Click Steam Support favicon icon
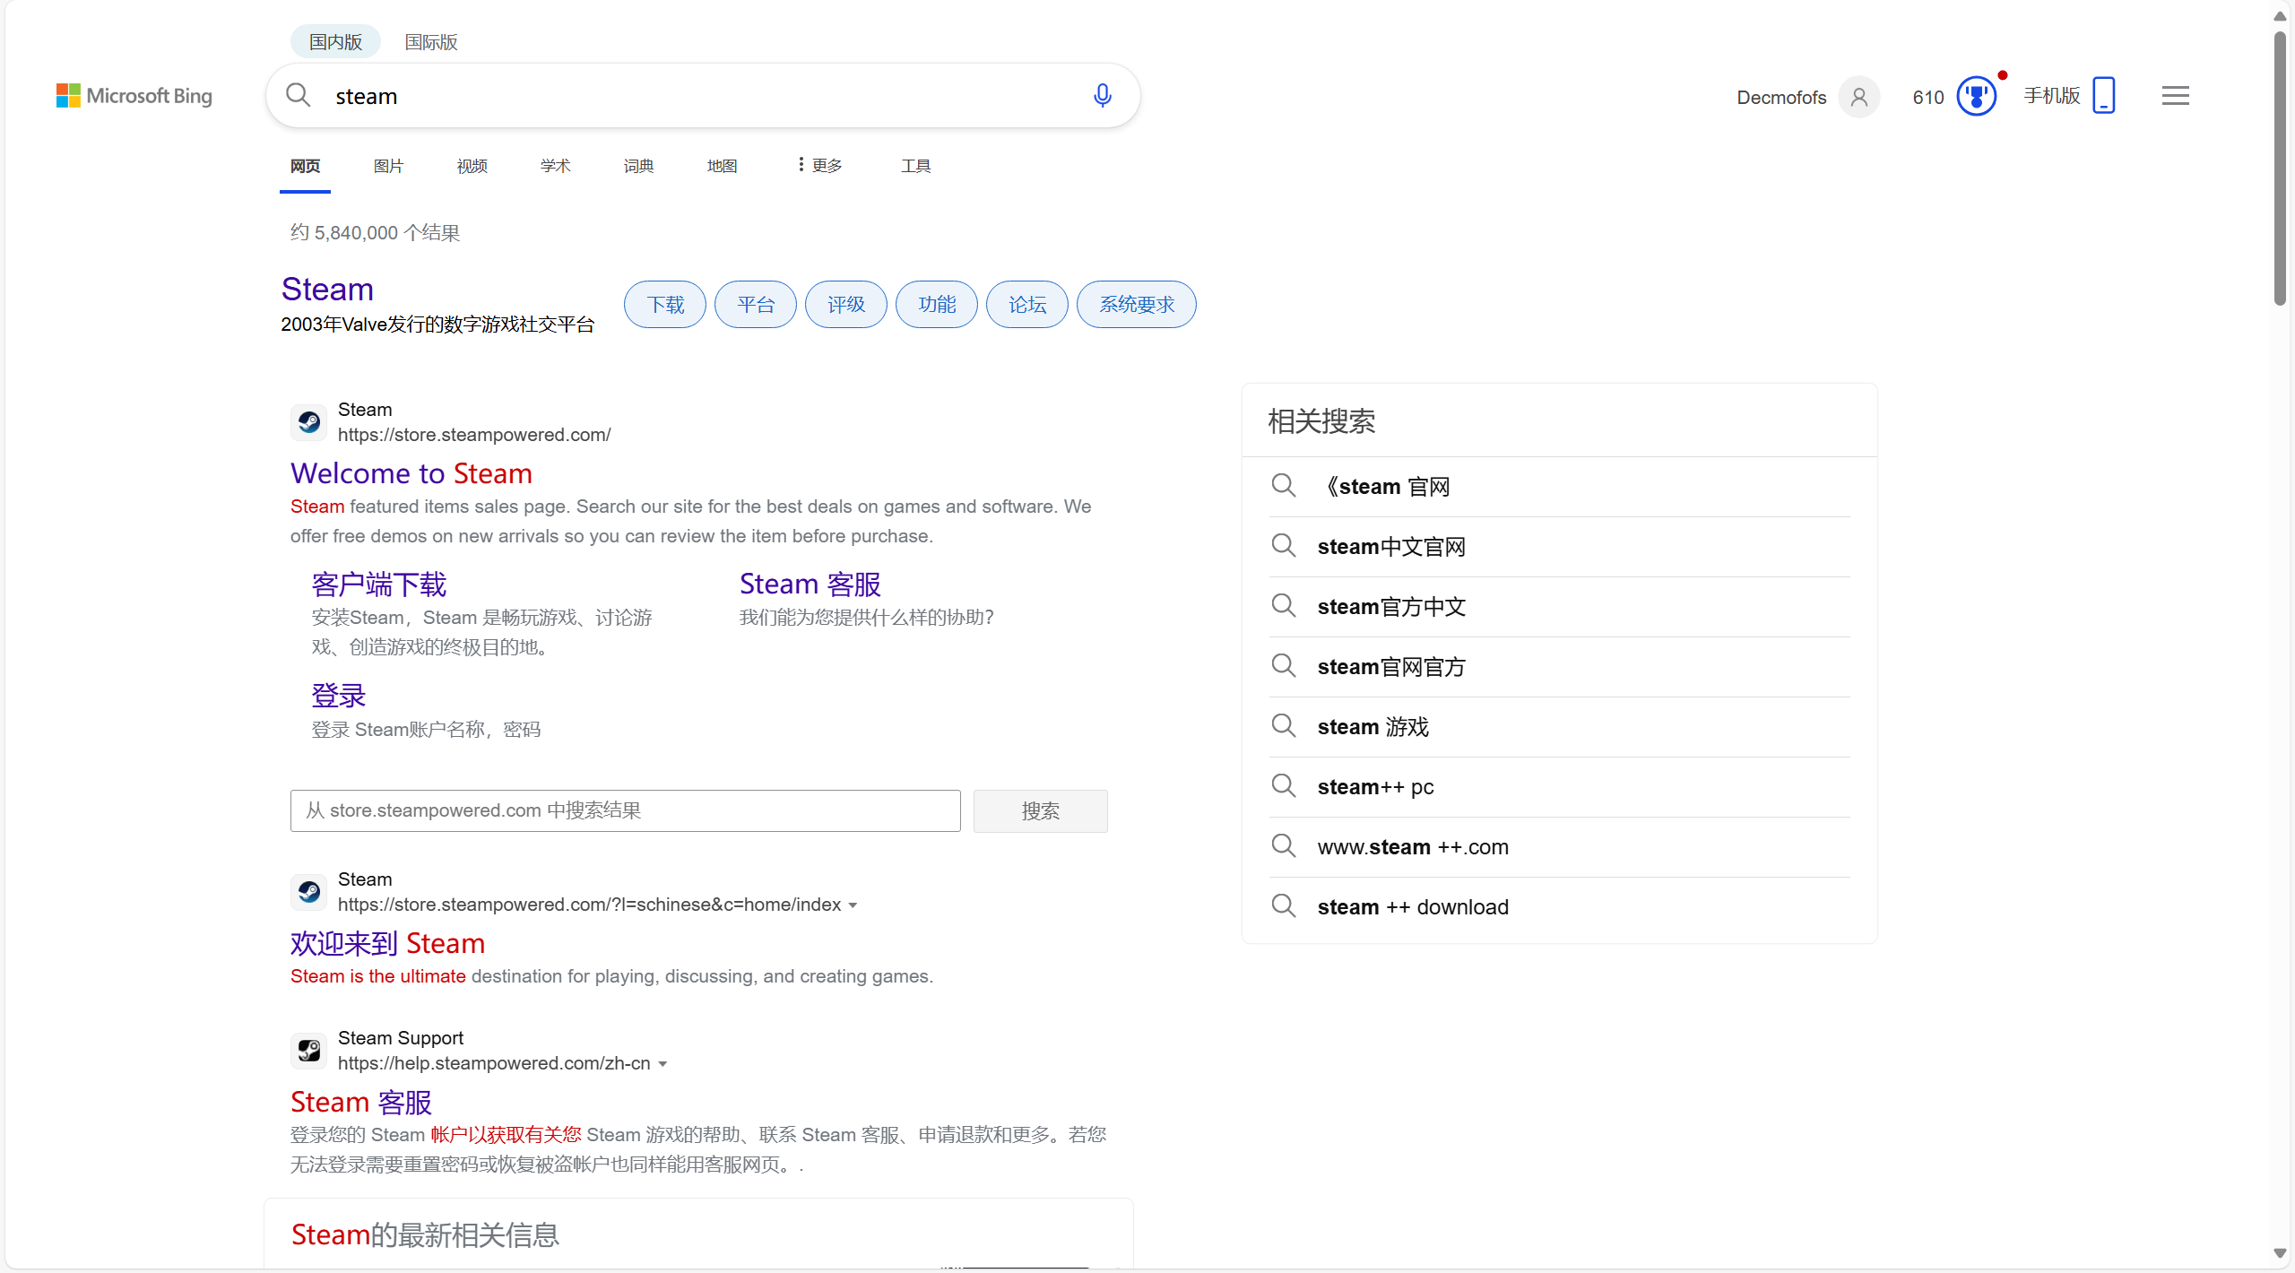Viewport: 2295px width, 1273px height. (x=309, y=1051)
